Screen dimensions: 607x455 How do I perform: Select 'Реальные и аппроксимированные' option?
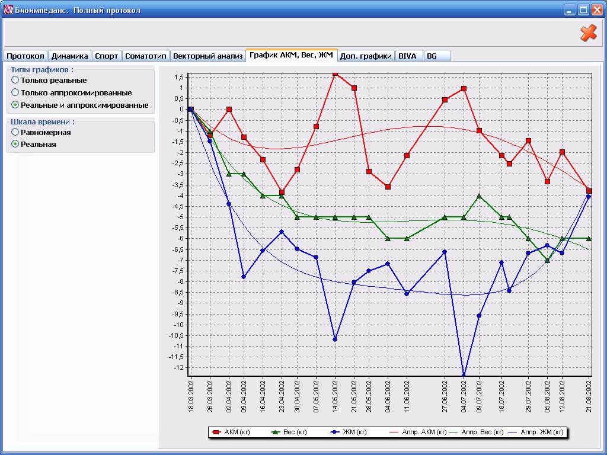15,105
